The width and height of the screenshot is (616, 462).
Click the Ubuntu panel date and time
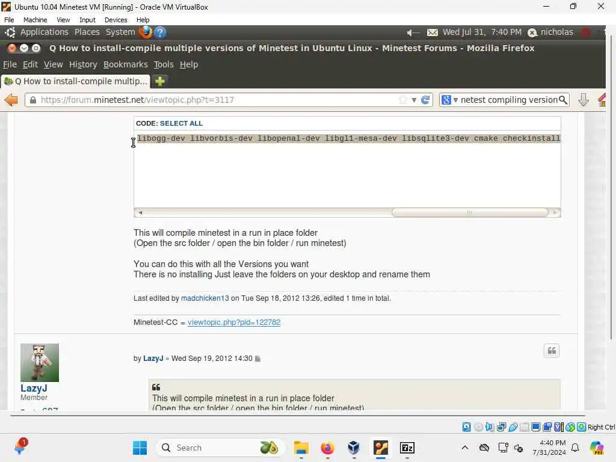click(482, 32)
